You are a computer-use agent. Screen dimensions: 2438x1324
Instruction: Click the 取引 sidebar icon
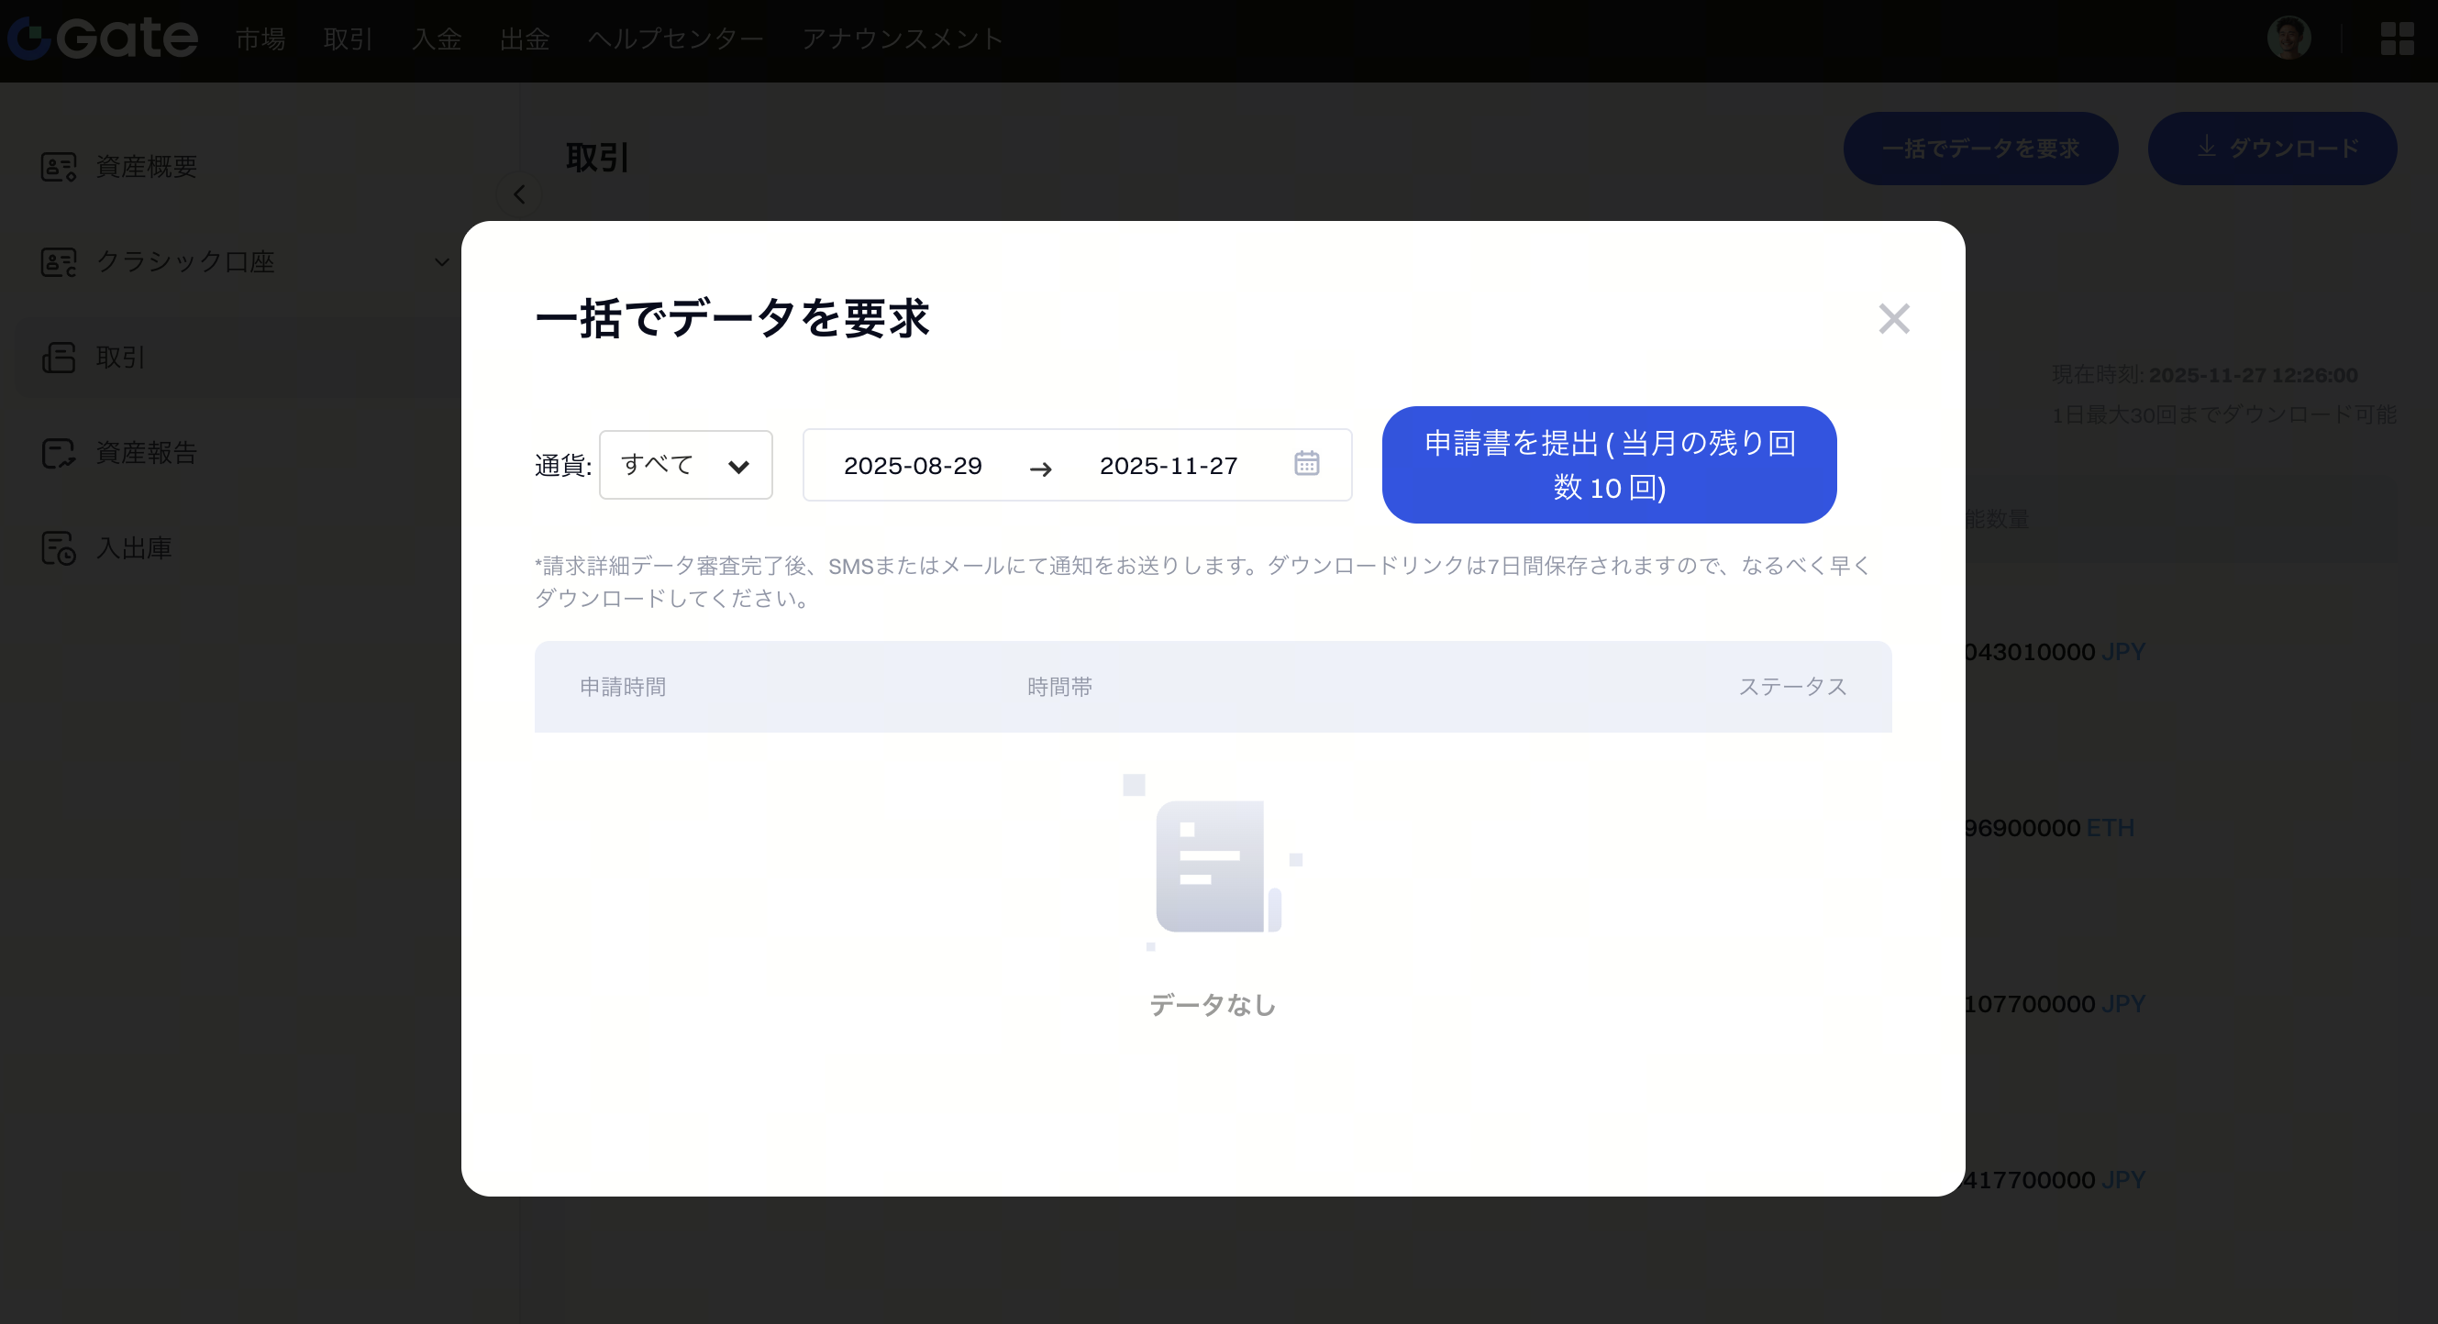click(x=59, y=358)
